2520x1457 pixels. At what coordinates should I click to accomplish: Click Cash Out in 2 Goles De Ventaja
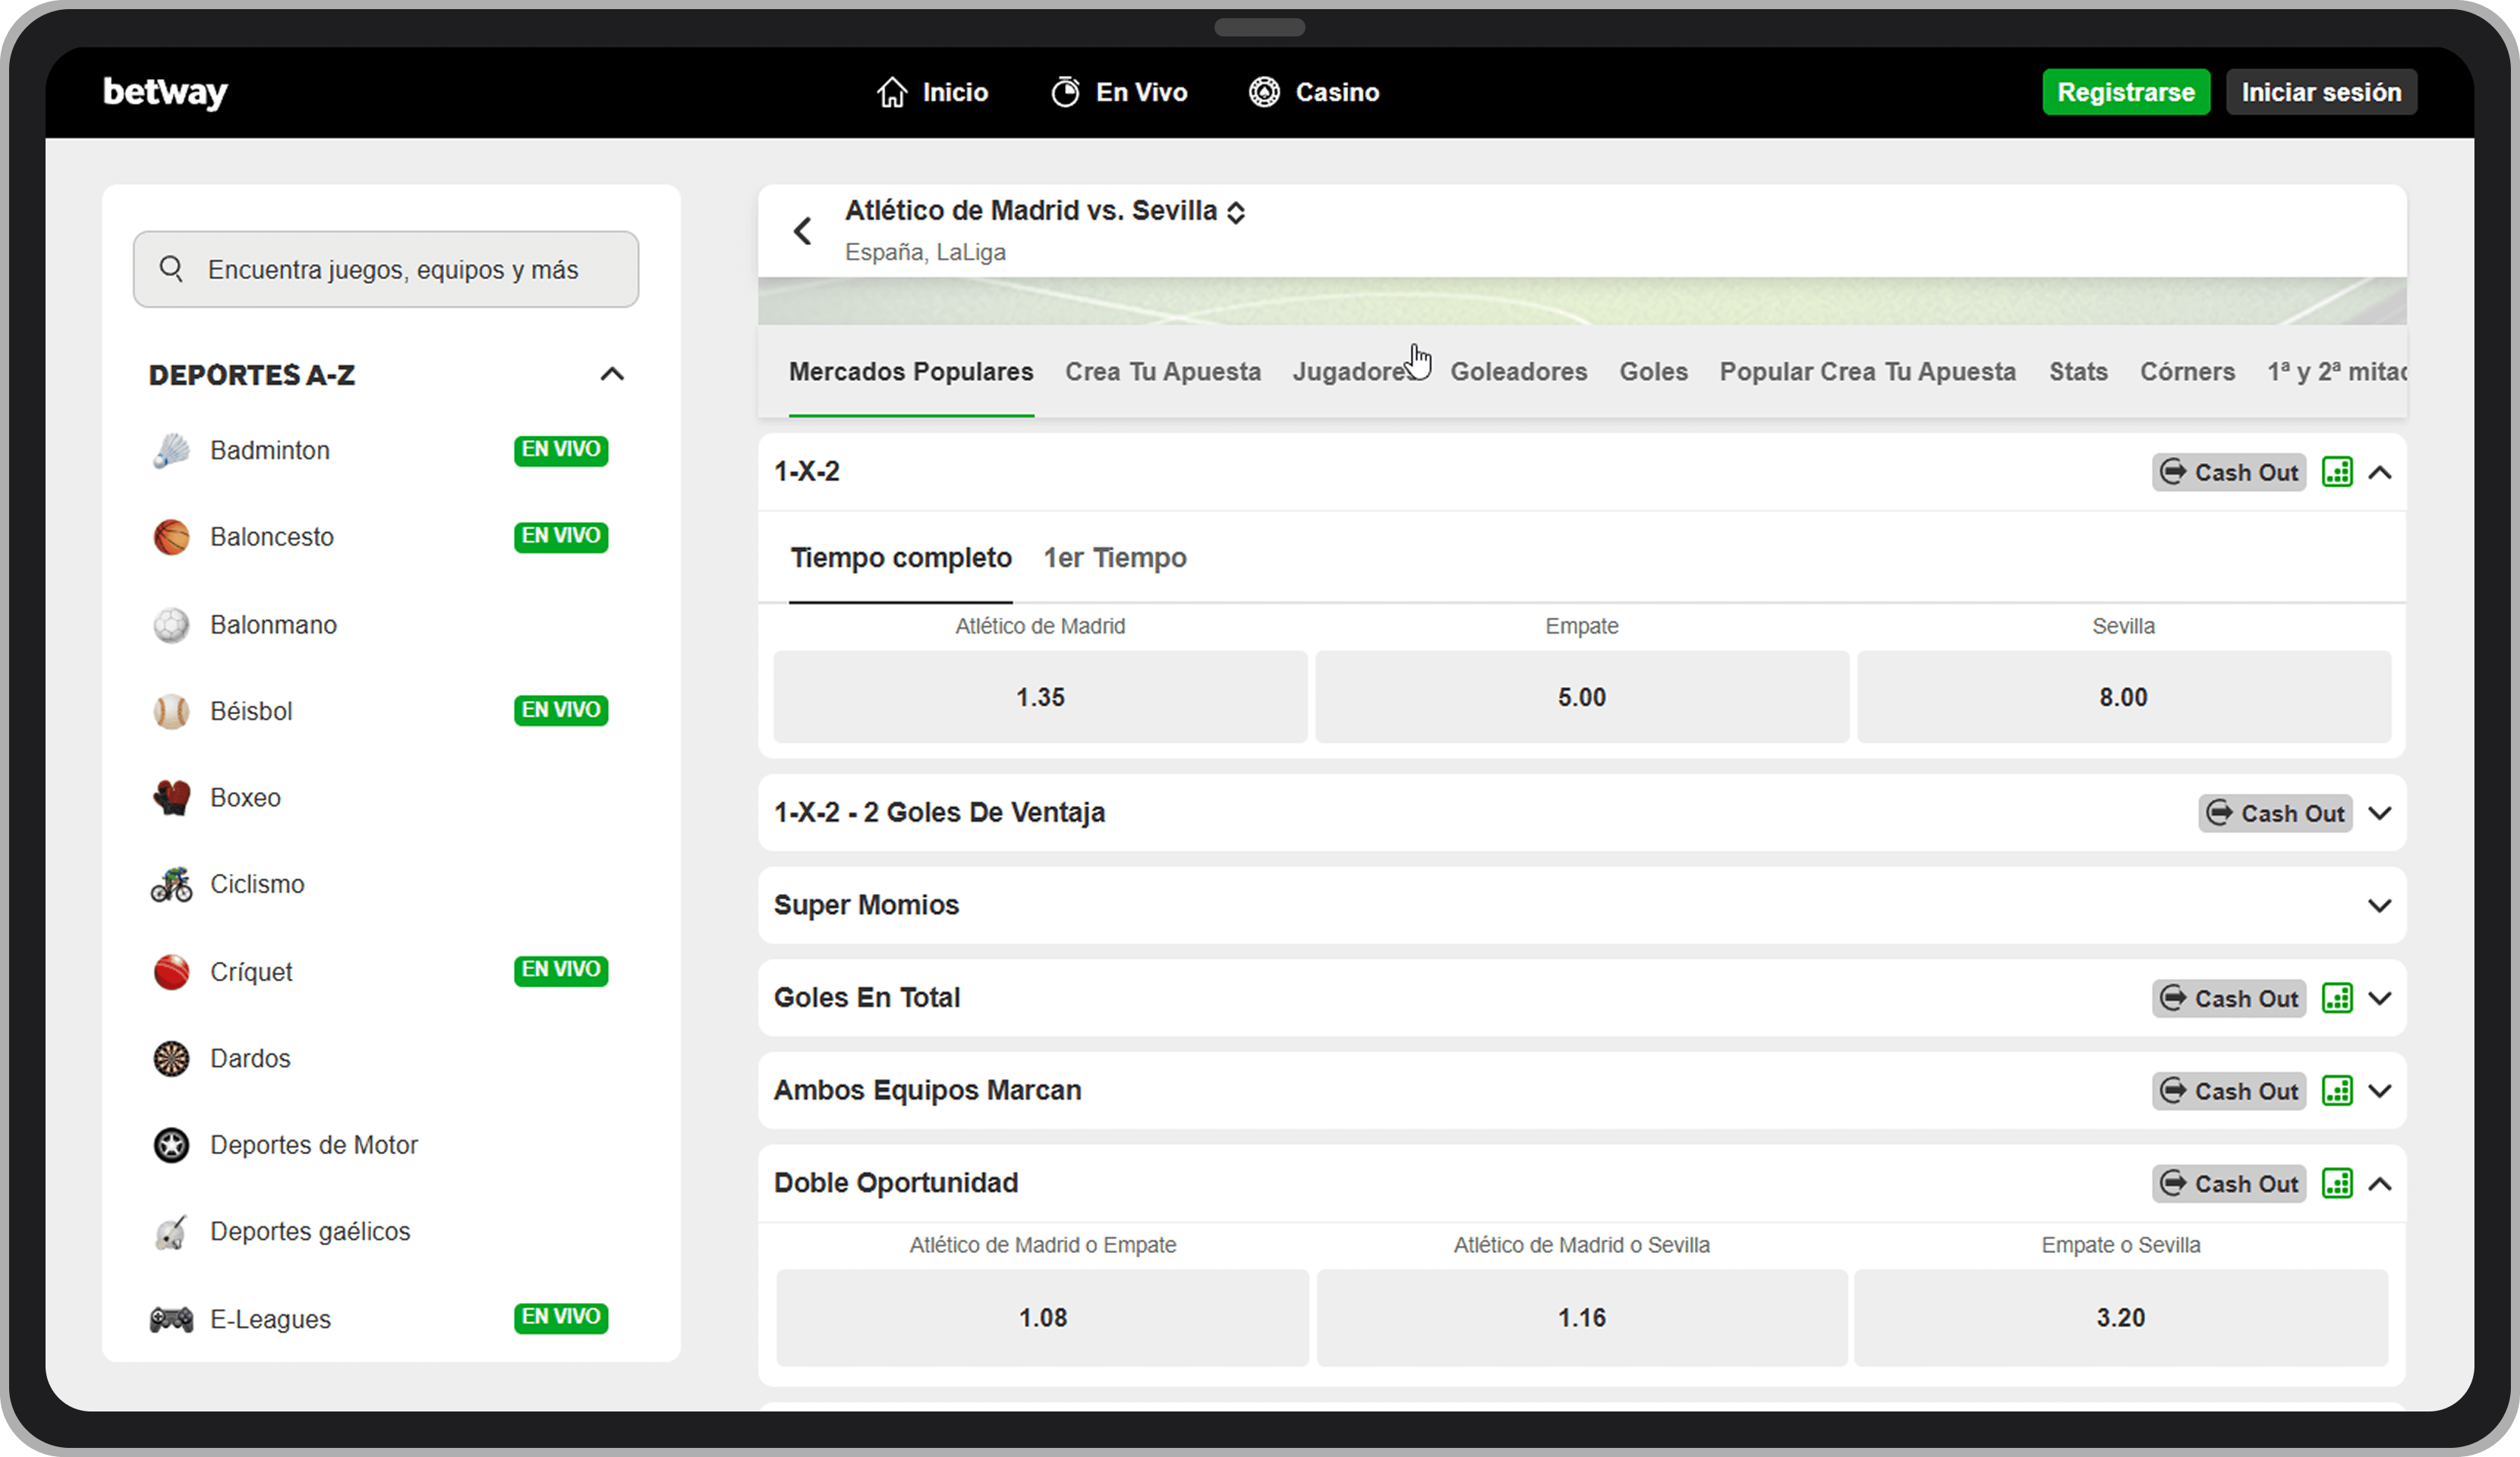tap(2275, 813)
